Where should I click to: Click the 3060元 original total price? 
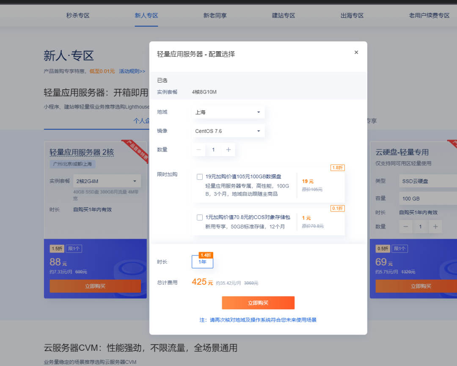tap(251, 283)
